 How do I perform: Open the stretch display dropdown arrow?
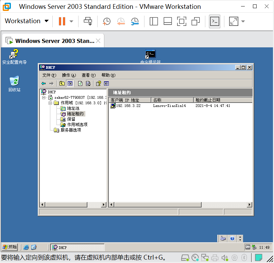click(x=243, y=21)
